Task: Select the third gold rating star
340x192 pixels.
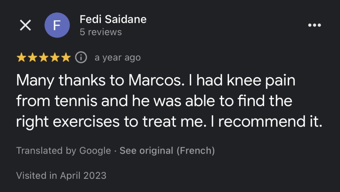Action: pos(44,58)
